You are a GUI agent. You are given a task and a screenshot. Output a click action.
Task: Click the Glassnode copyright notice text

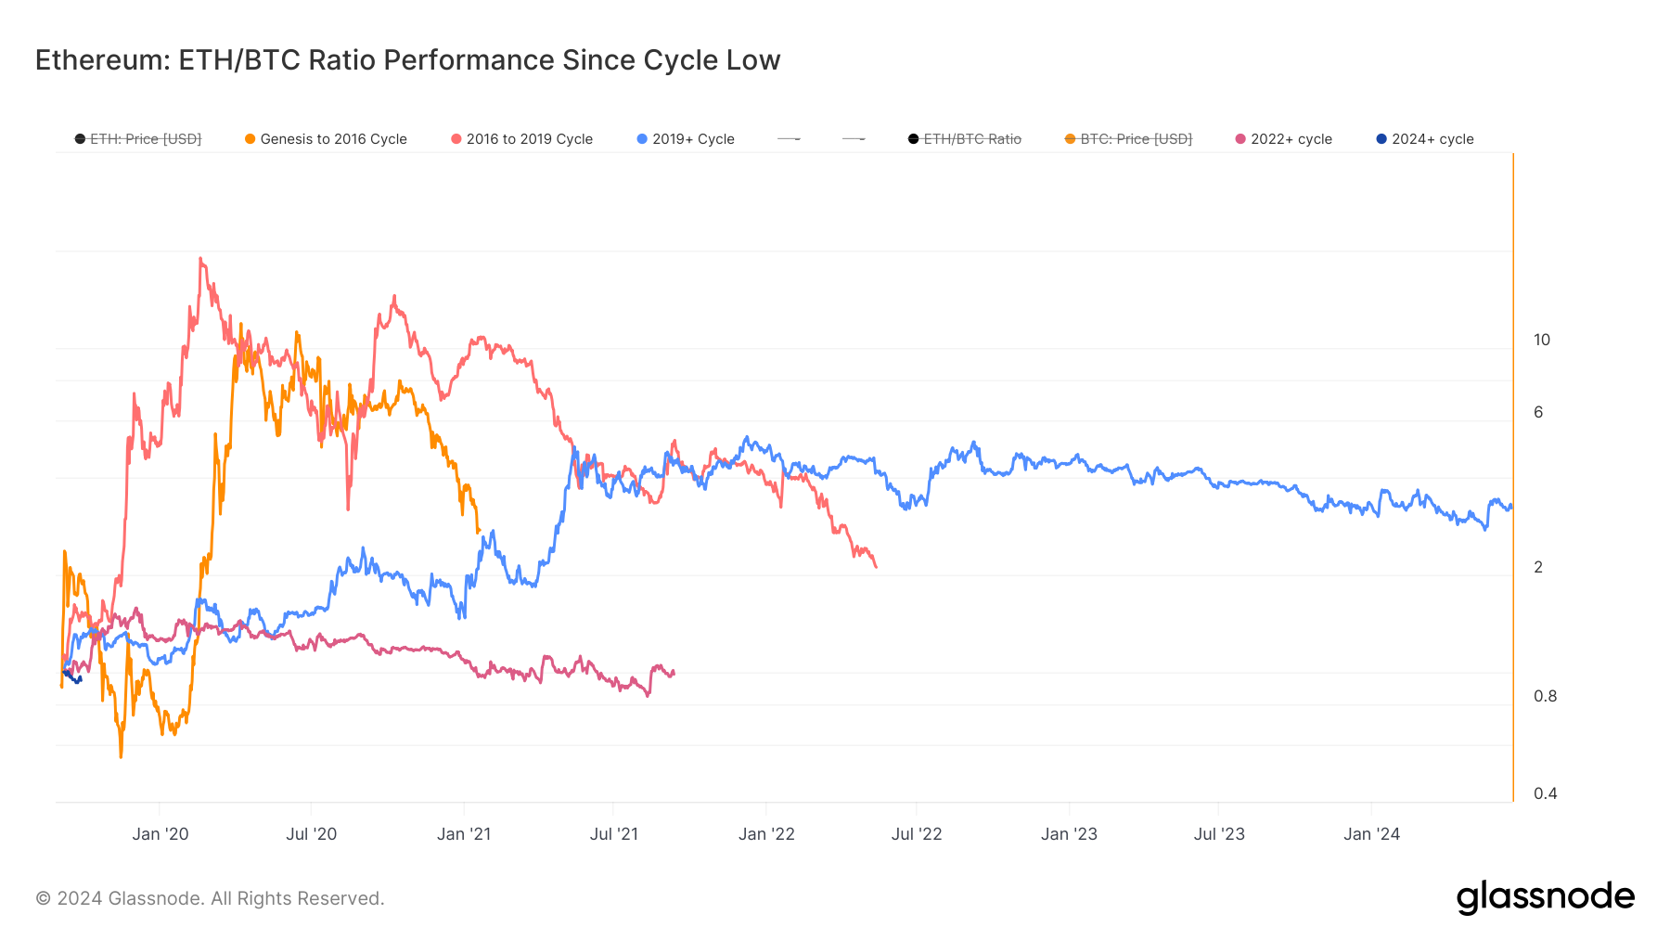210,898
